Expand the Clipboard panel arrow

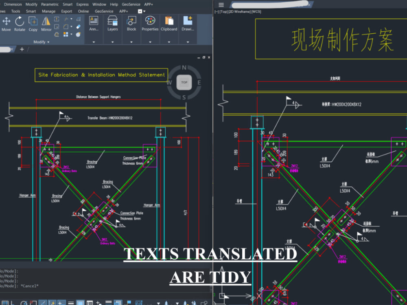coord(169,42)
